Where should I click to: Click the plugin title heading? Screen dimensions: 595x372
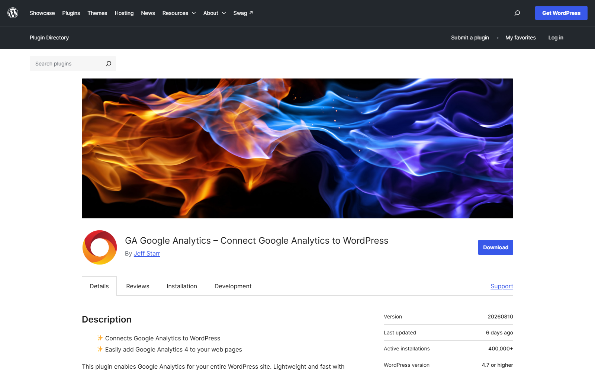pos(257,241)
